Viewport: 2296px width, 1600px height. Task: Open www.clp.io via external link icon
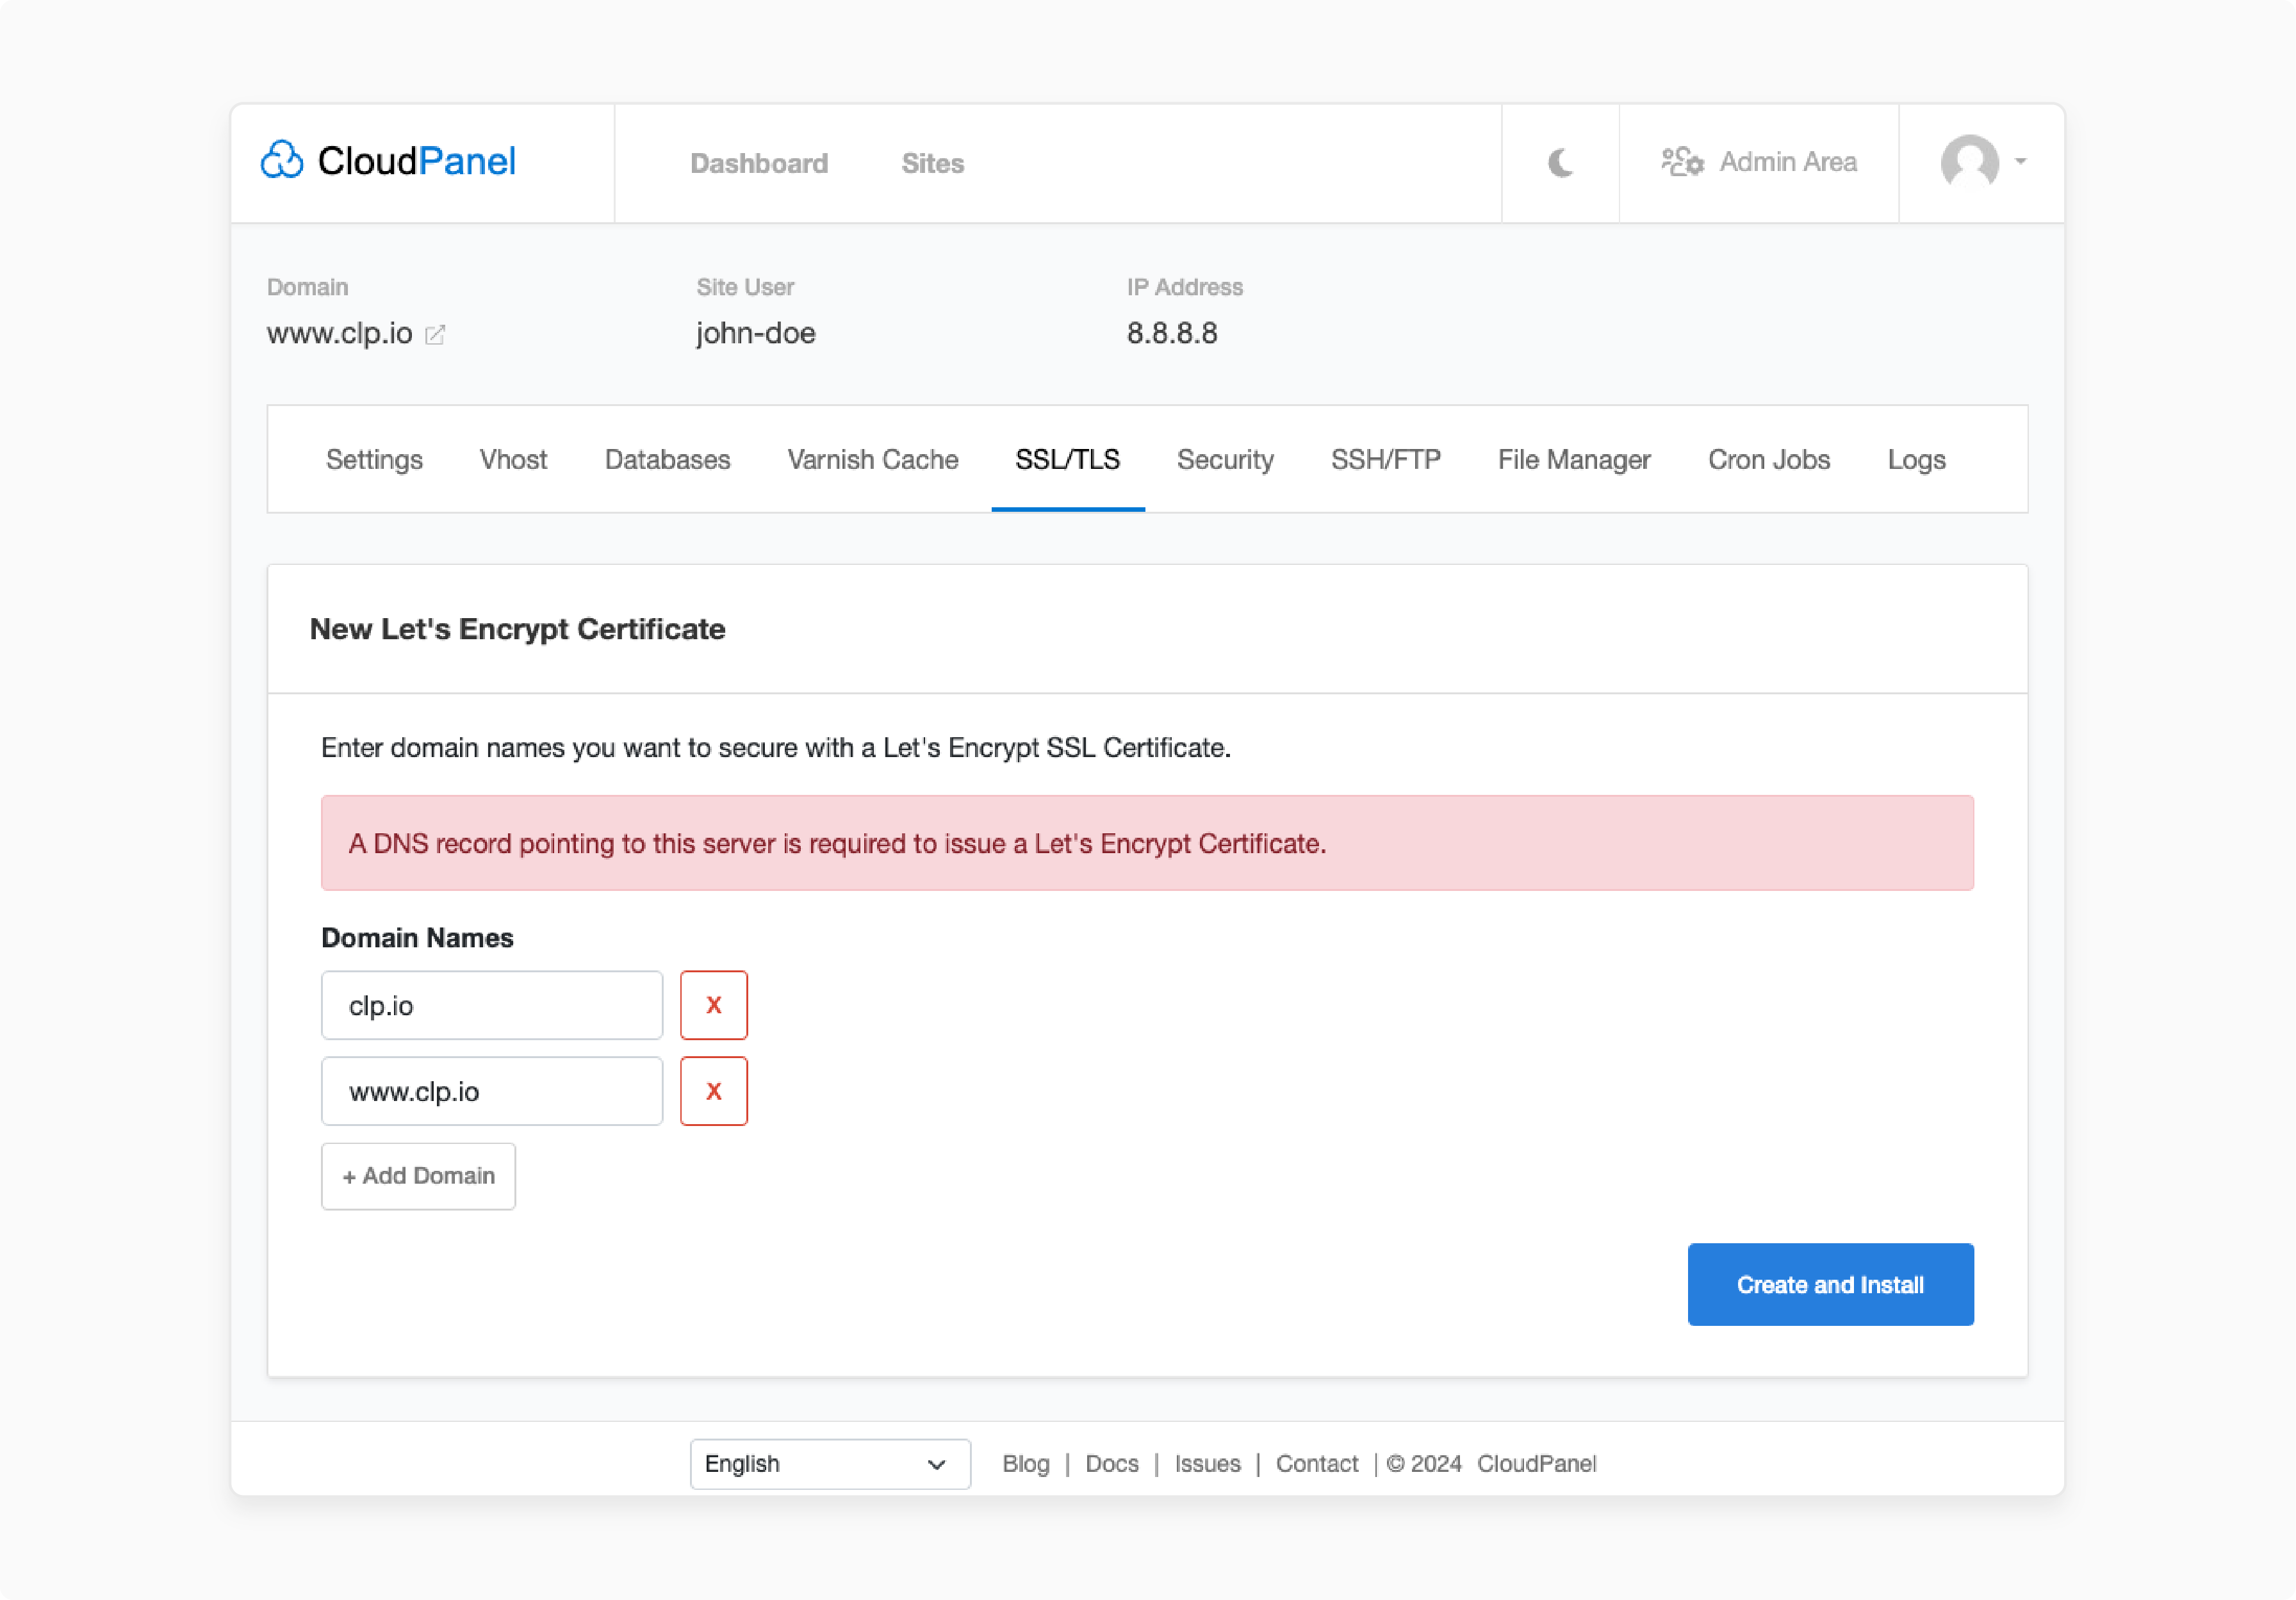(x=435, y=335)
